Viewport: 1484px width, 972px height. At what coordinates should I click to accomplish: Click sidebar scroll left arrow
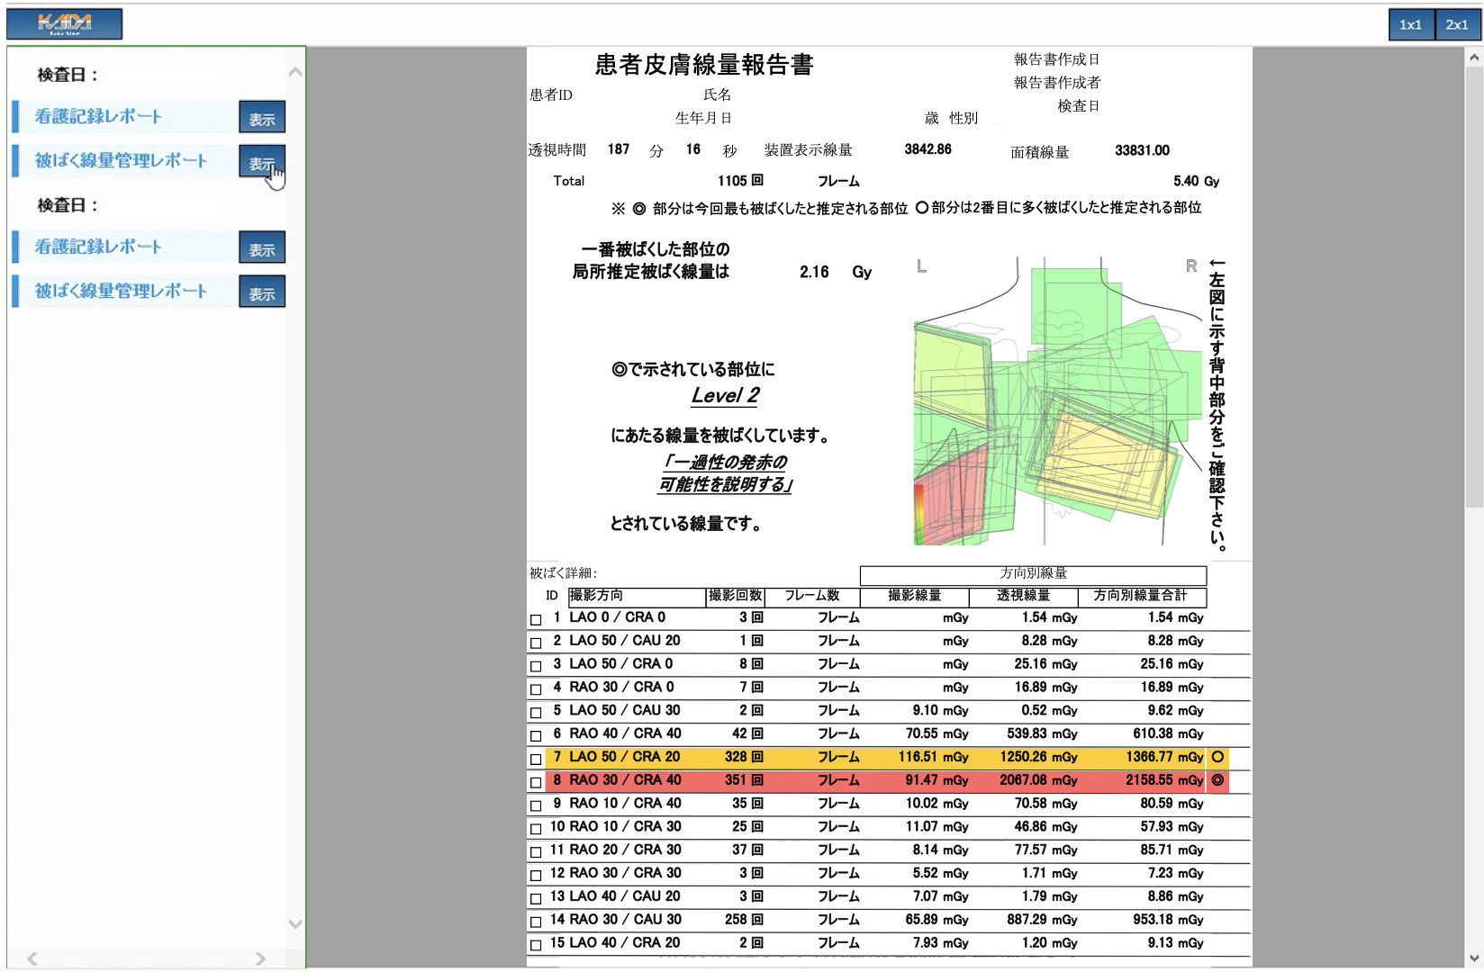coord(32,958)
